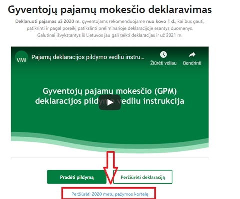The height and width of the screenshot is (199, 240).
Task: Click the Pradėti pildymą button
Action: [x=77, y=177]
